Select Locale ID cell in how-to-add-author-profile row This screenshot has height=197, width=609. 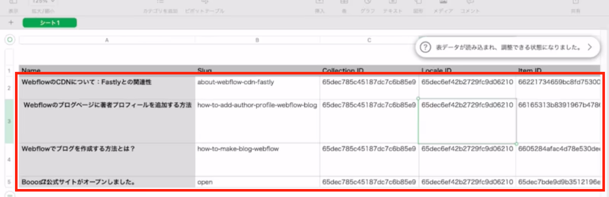point(467,121)
